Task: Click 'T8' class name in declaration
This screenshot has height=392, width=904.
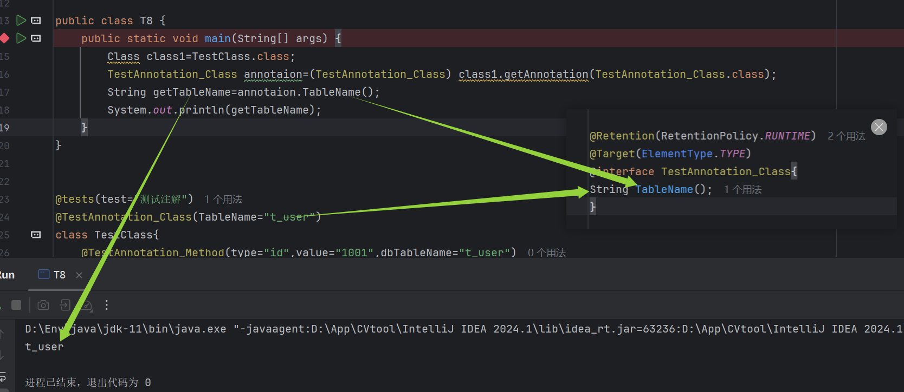Action: [x=146, y=21]
